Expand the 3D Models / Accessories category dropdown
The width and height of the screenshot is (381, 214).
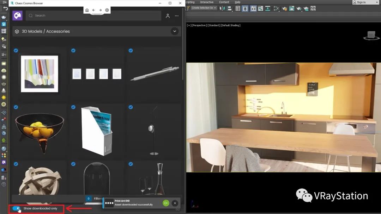[175, 31]
